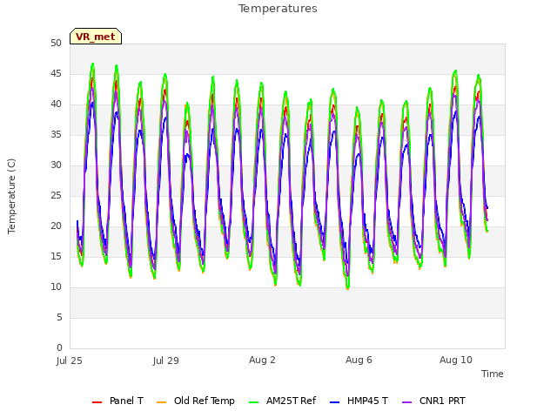This screenshot has width=557, height=418.
Task: Click the Temperatures chart title
Action: [x=278, y=9]
